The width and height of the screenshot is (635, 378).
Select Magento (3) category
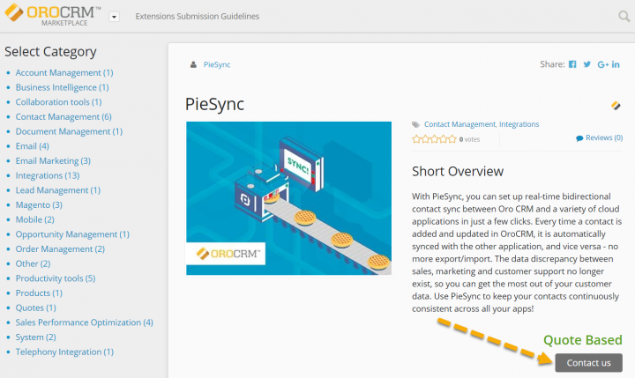point(39,204)
